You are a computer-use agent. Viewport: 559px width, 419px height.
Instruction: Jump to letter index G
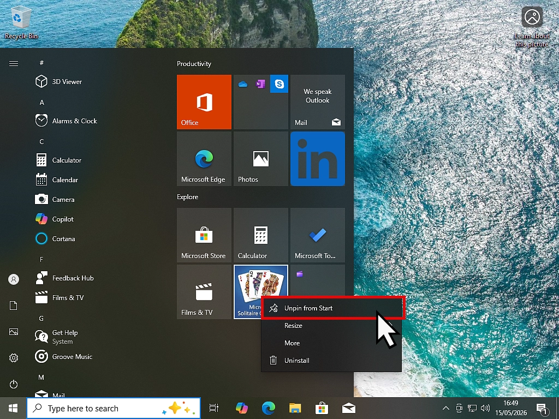[41, 319]
